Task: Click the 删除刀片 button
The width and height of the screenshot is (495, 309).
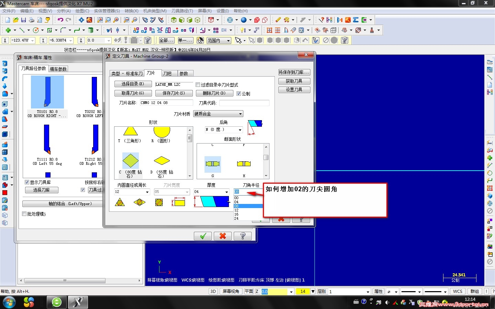Action: [x=214, y=93]
